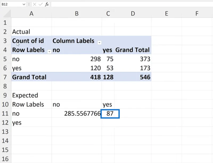Open the Column Labels filter dropdown
Viewport: 213px width, 163px height.
pyautogui.click(x=99, y=43)
